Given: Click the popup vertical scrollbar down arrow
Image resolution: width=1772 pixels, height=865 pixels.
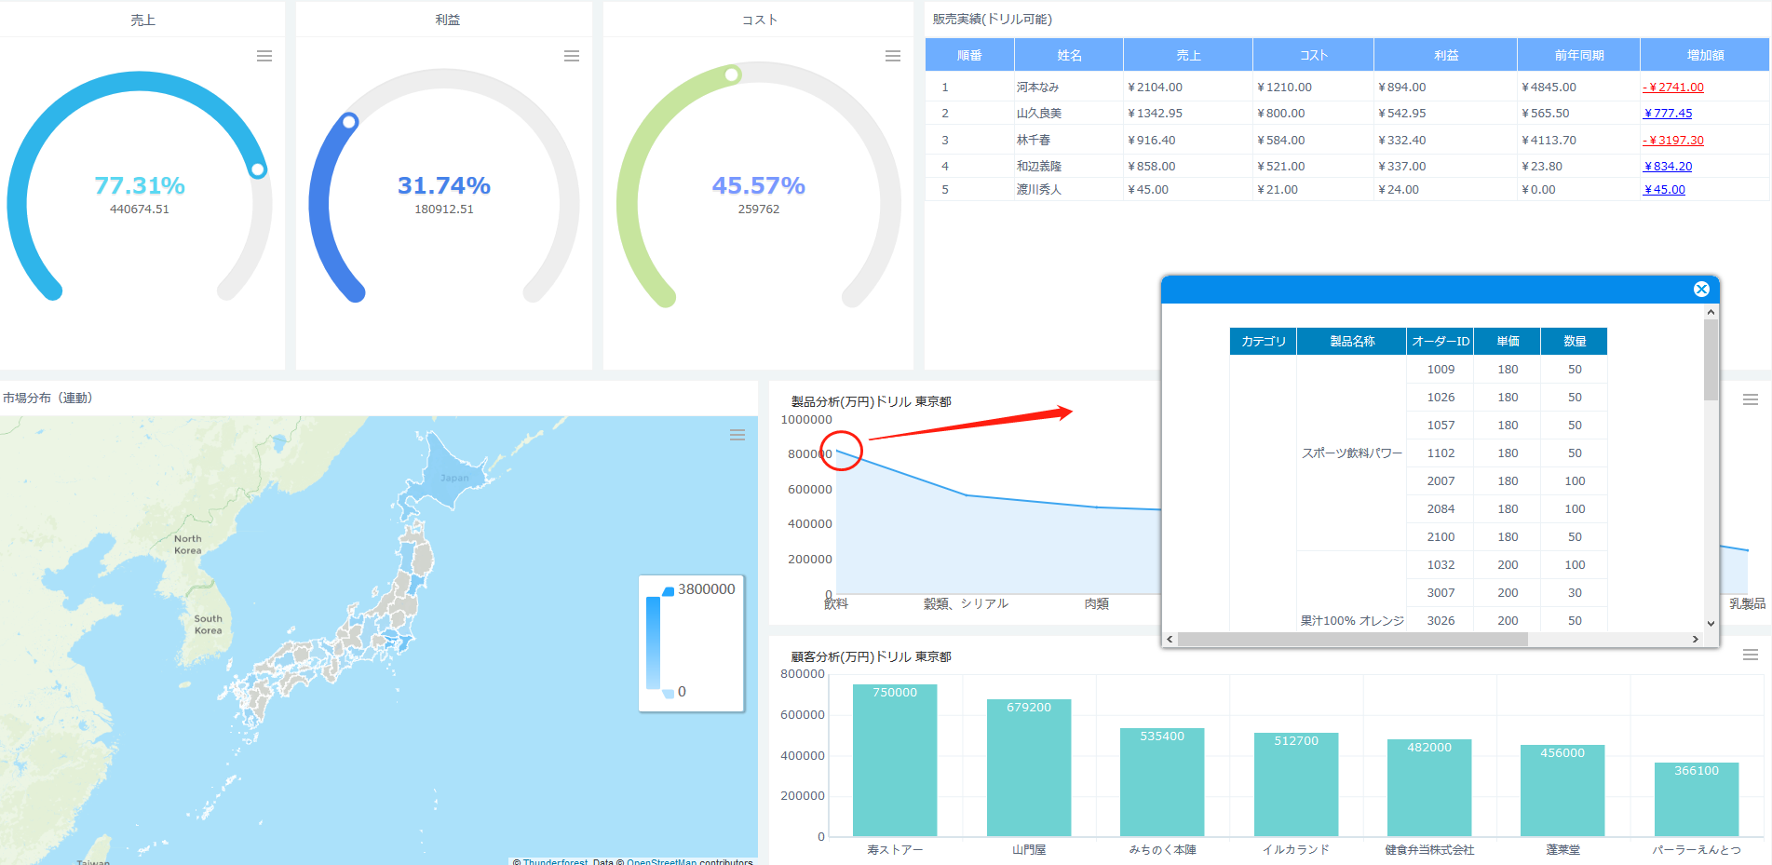Looking at the screenshot, I should (1711, 624).
